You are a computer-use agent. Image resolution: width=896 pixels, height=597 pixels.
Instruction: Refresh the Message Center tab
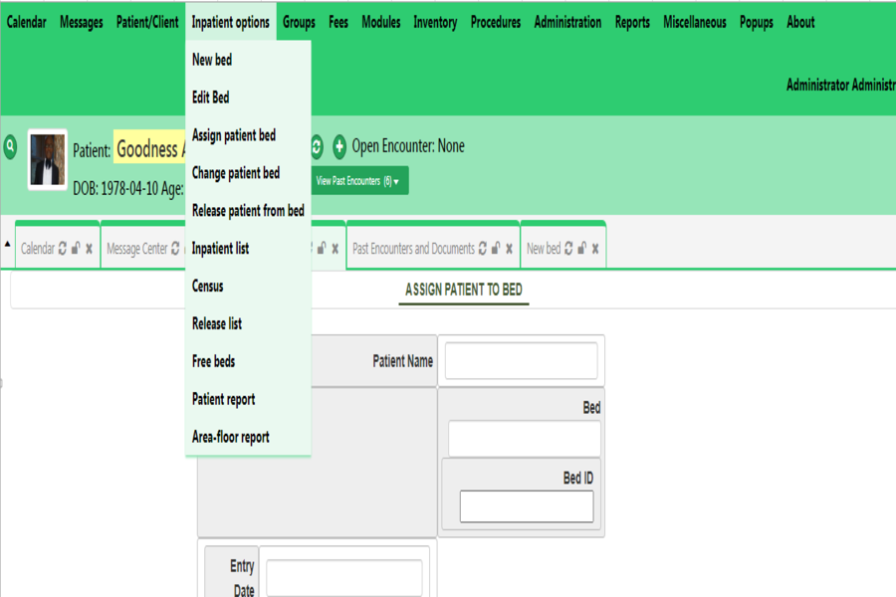(x=175, y=248)
